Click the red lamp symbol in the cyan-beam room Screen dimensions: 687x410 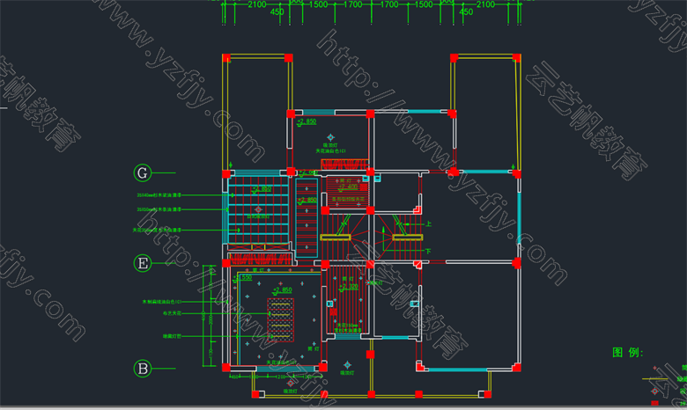click(x=258, y=209)
